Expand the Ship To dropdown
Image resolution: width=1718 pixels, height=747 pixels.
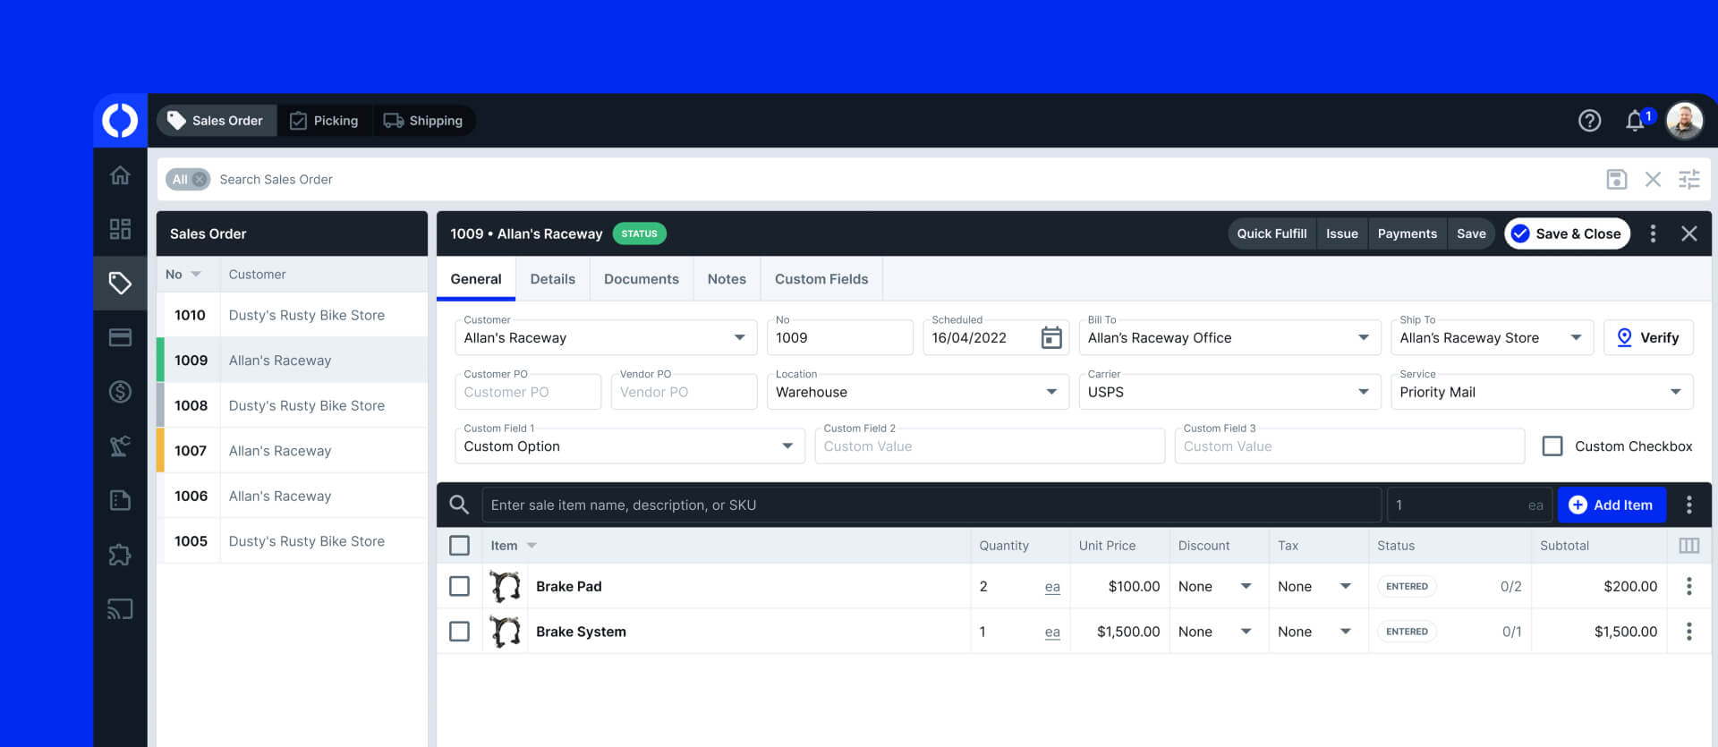(1576, 338)
